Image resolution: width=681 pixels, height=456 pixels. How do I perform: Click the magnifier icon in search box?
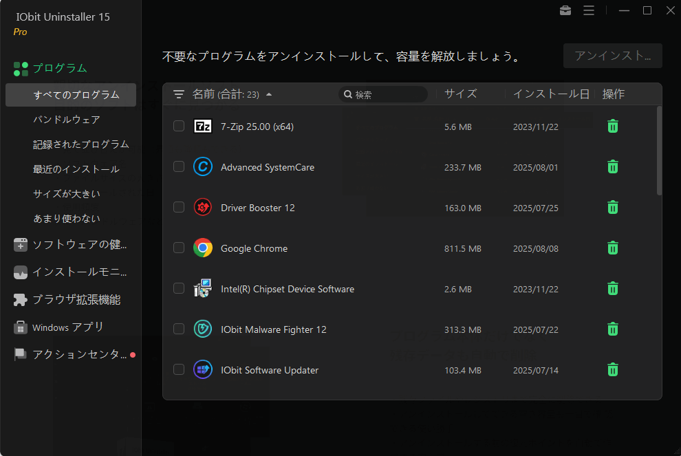(348, 94)
